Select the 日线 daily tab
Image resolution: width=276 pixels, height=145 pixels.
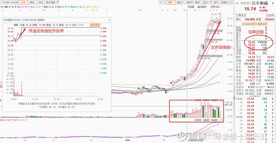(23, 2)
